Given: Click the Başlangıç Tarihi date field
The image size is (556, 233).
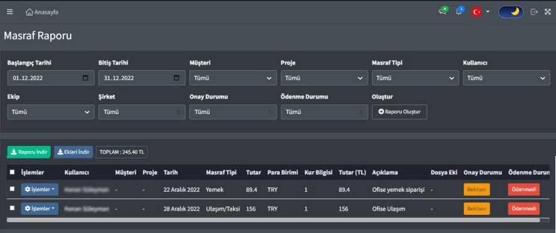Looking at the screenshot, I should [x=51, y=78].
